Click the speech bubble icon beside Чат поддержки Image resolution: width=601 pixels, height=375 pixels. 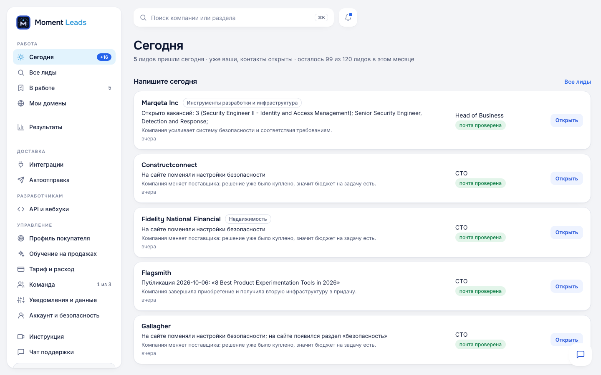pos(21,352)
